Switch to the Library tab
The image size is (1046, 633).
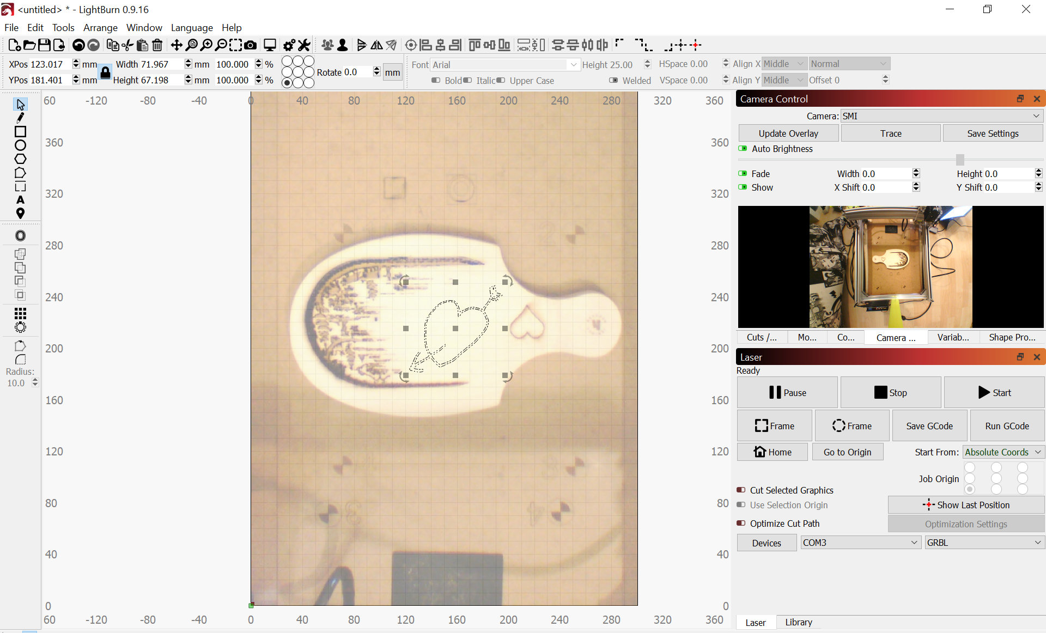pyautogui.click(x=798, y=622)
